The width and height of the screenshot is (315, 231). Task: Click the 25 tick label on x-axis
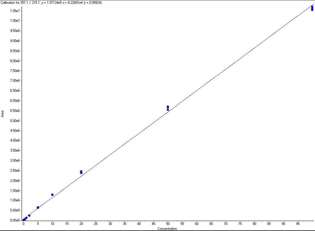pyautogui.click(x=96, y=224)
